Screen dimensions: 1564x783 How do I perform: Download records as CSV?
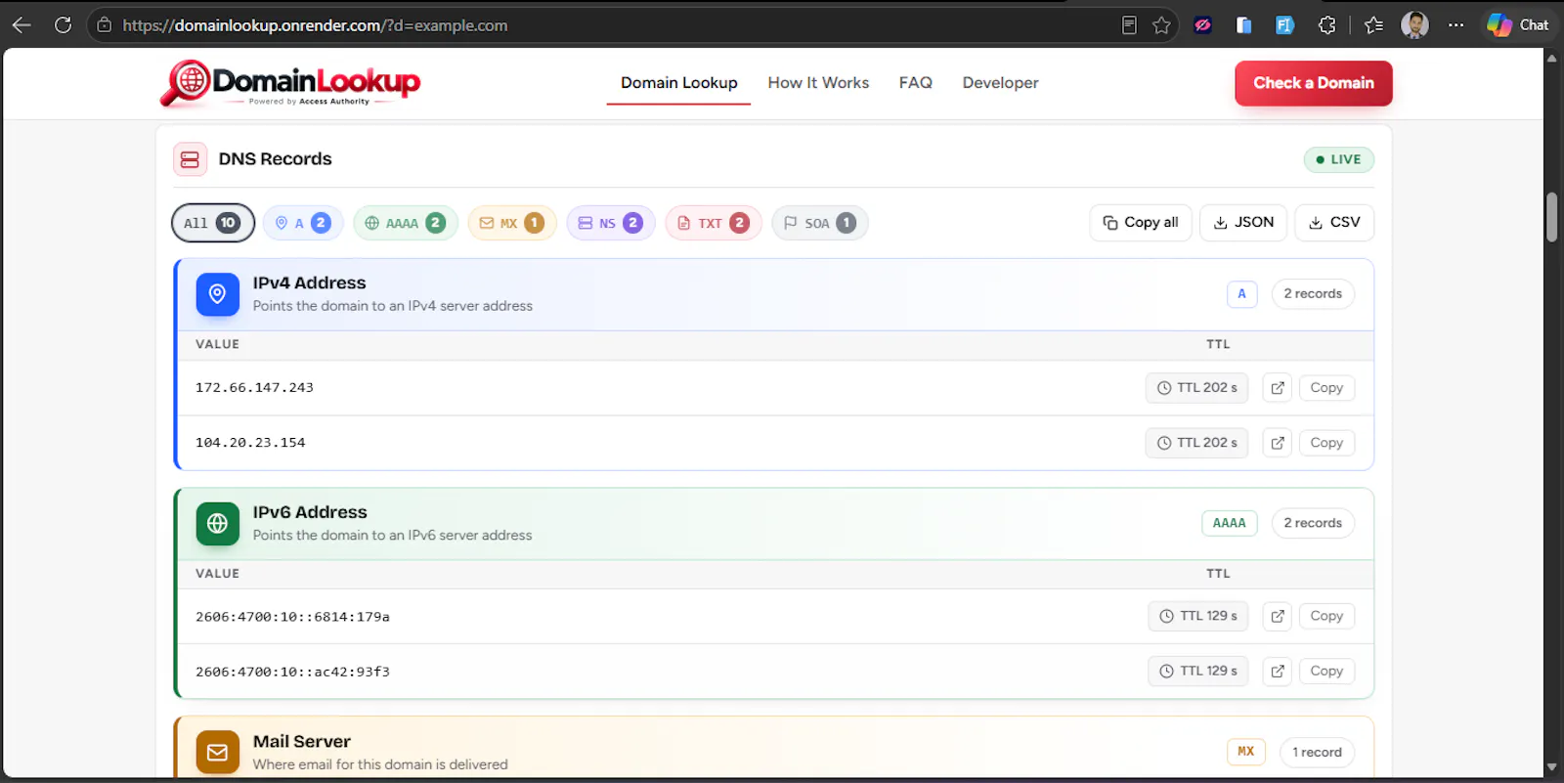(x=1334, y=223)
